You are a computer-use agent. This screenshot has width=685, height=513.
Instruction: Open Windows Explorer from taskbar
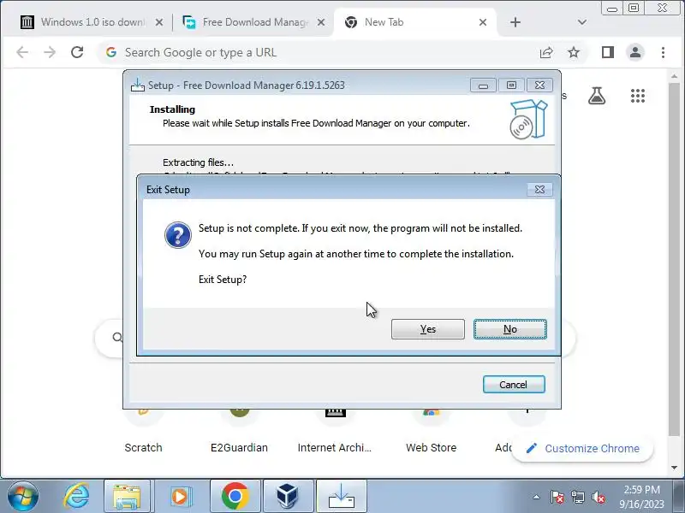[x=127, y=497]
